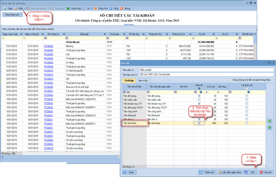Image resolution: width=276 pixels, height=177 pixels.
Task: Pin the Phát sinh Nợ column header
Action: tap(167, 34)
